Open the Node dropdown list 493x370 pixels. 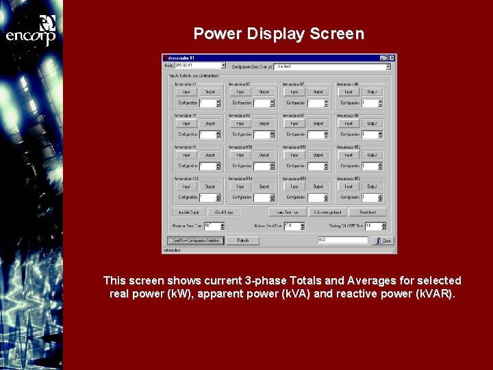(223, 66)
